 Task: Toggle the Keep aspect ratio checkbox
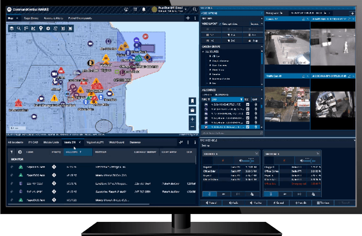220,24
